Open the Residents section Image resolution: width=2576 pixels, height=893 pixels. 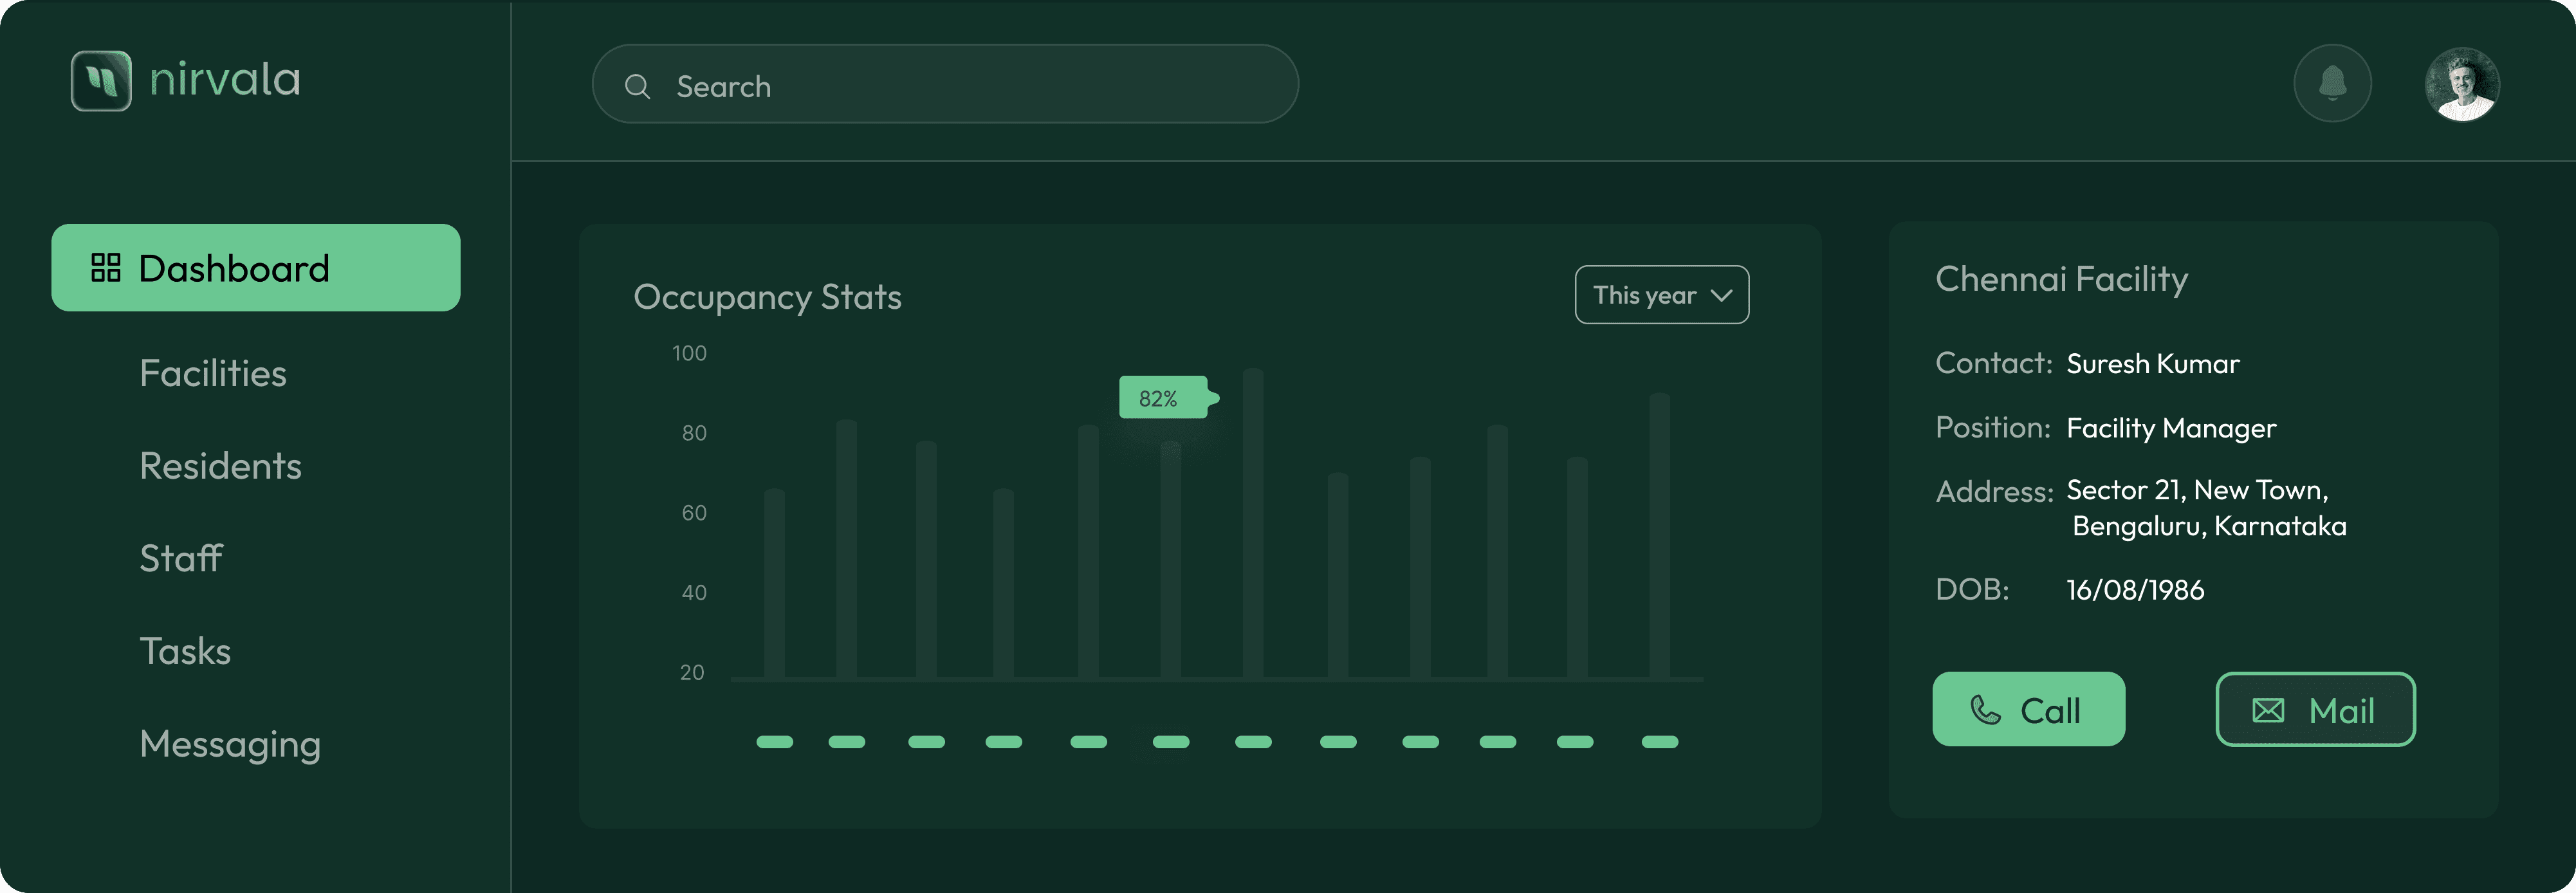[x=220, y=466]
